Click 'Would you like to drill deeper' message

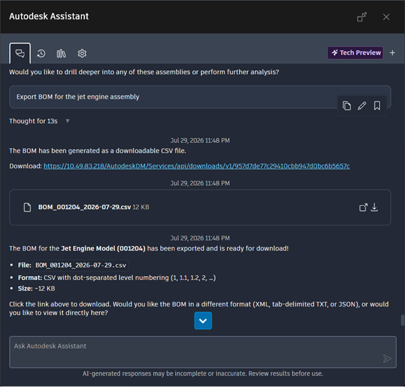click(144, 72)
